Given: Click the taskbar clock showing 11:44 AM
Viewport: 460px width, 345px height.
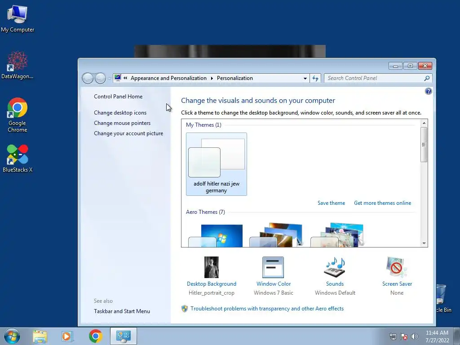Looking at the screenshot, I should [x=437, y=336].
